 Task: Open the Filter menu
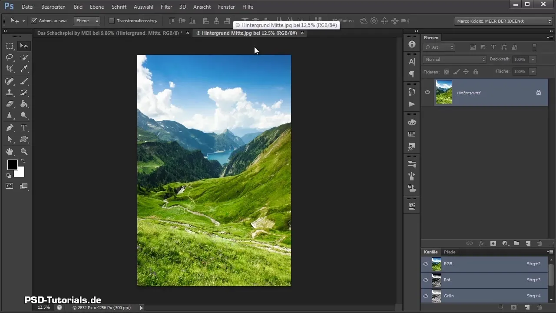(x=166, y=7)
